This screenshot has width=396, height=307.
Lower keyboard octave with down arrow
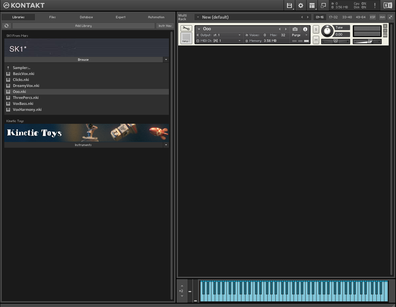point(182,296)
